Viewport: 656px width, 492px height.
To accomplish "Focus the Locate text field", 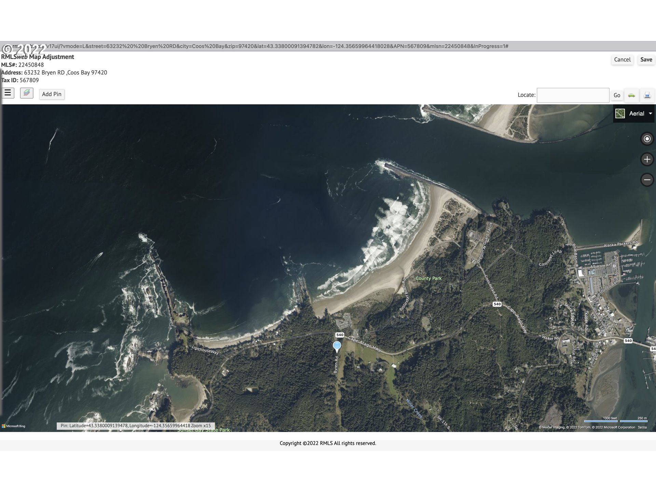I will [573, 95].
